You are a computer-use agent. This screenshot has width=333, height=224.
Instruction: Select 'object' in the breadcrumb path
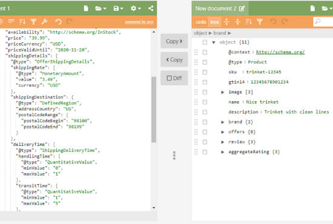(x=200, y=33)
